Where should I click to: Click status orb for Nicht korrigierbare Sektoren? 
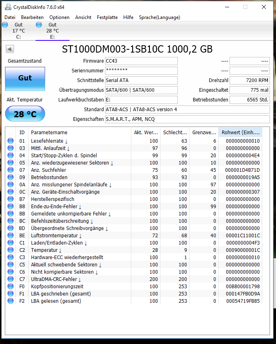[11, 272]
